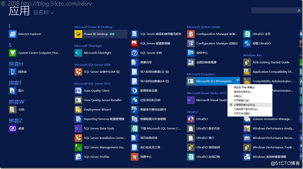Open 导入和导出数据(32 位)
303x169 pixels.
coord(150,72)
